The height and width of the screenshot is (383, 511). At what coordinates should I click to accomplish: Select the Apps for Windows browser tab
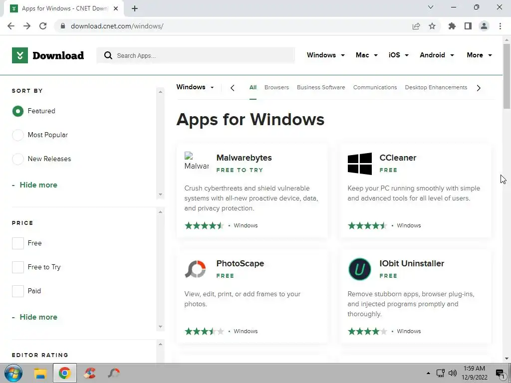pos(64,8)
